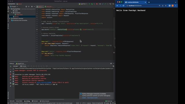Open browser tab search chevron
This screenshot has width=185, height=104.
click(x=175, y=2)
